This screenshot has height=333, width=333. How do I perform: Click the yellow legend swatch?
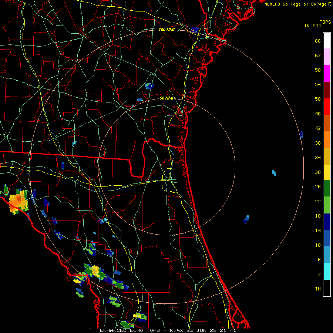coord(327,172)
